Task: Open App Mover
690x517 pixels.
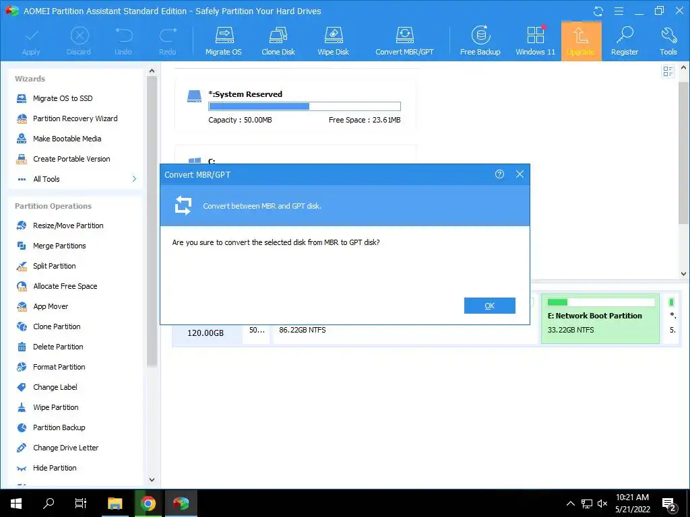Action: pyautogui.click(x=51, y=306)
